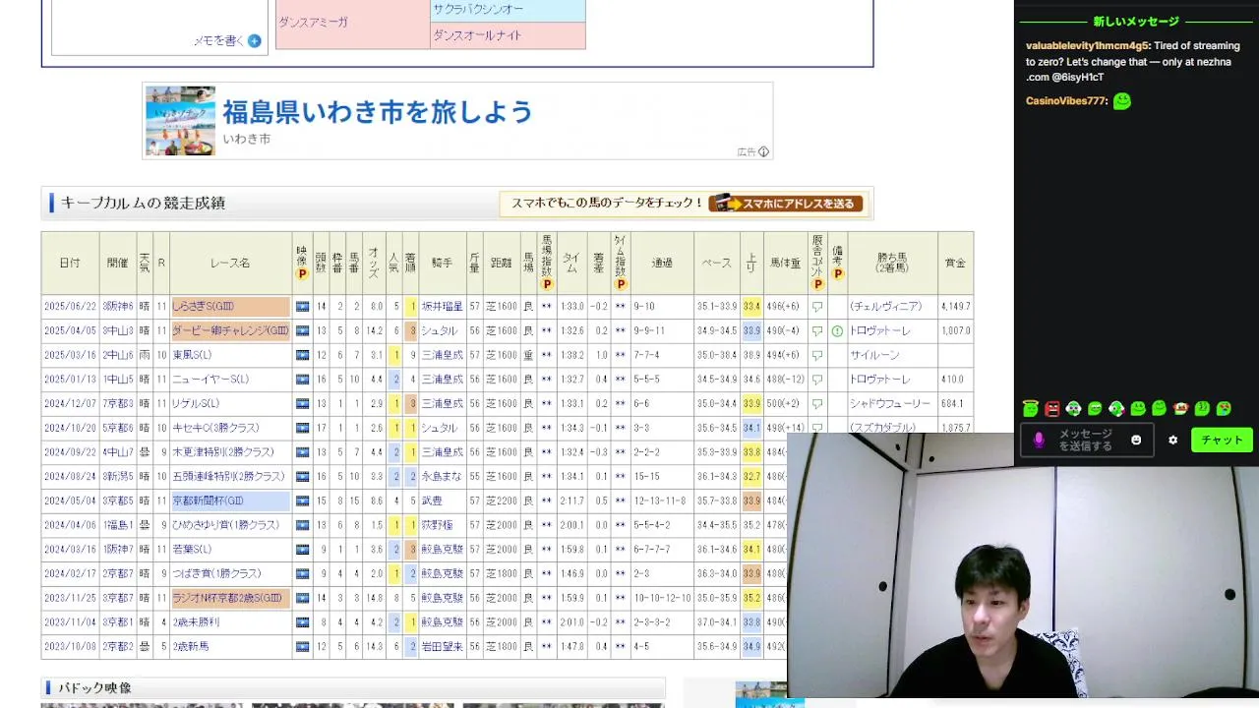Select the red angry emote in chat
Image resolution: width=1259 pixels, height=708 pixels.
pyautogui.click(x=1052, y=408)
